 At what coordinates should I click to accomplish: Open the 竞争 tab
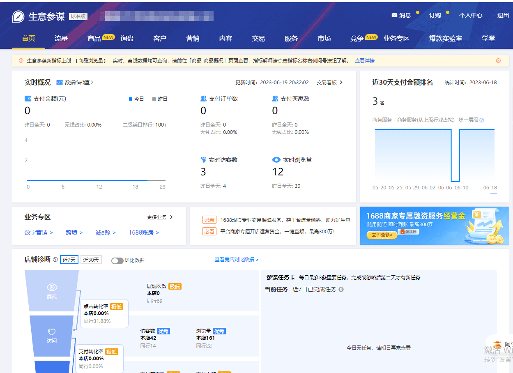[x=357, y=38]
